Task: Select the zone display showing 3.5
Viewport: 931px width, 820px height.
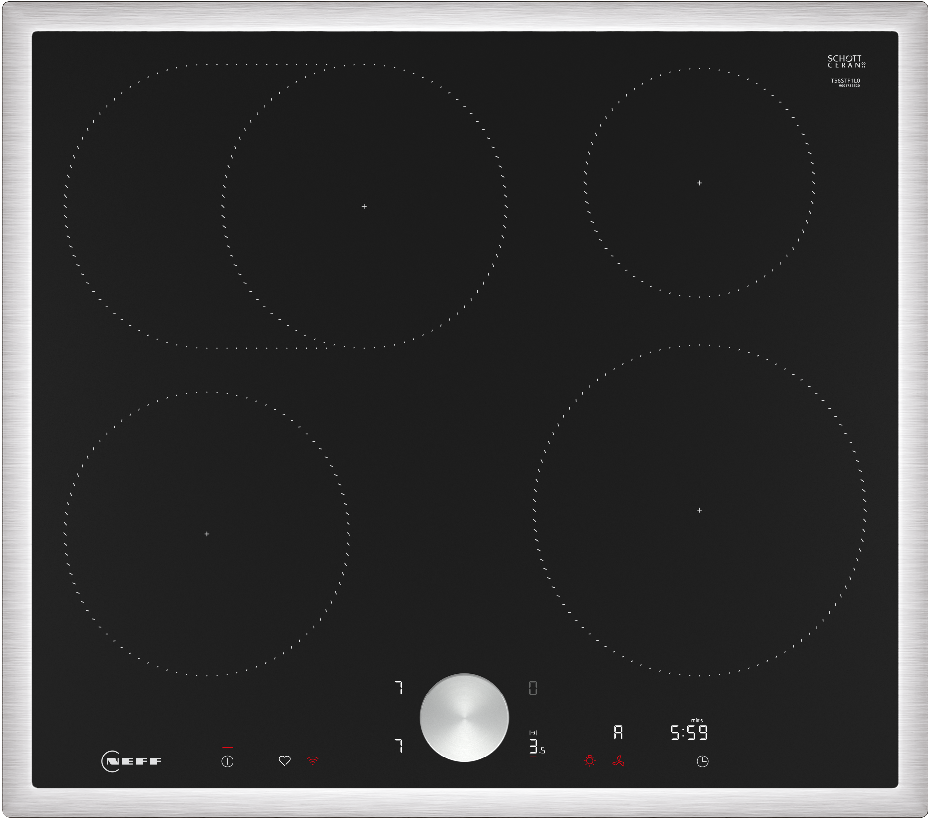Action: [536, 747]
